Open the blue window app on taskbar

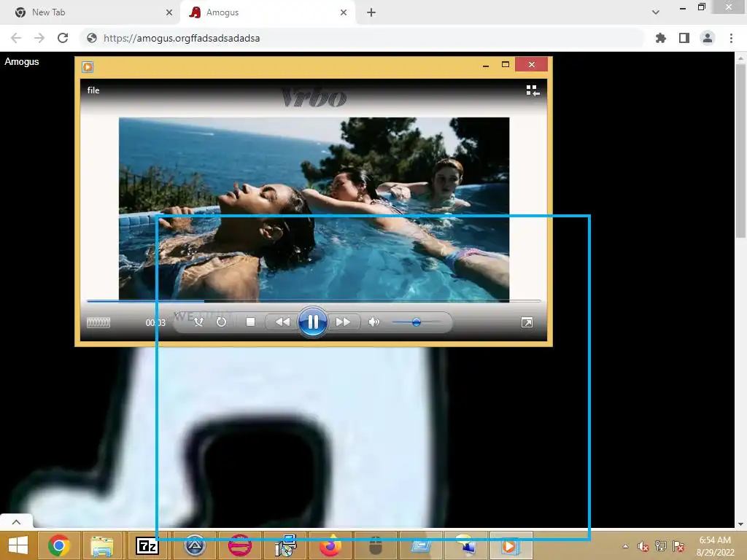(x=421, y=545)
